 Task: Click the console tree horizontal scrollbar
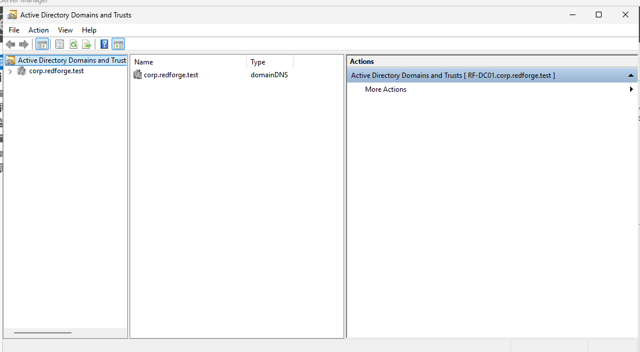coord(42,333)
